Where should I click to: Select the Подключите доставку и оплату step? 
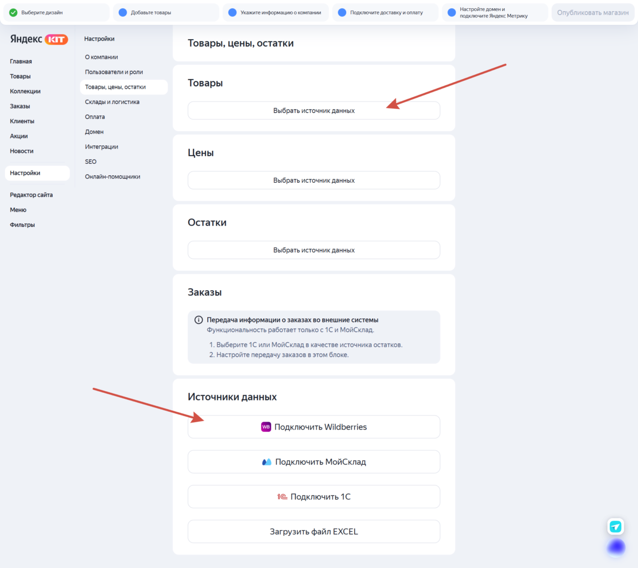pyautogui.click(x=385, y=12)
